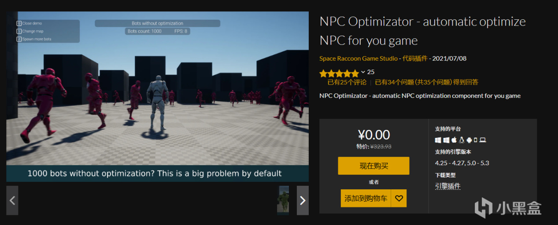Click the main red bots preview image
Screen dimensions: 558x225
tap(157, 96)
